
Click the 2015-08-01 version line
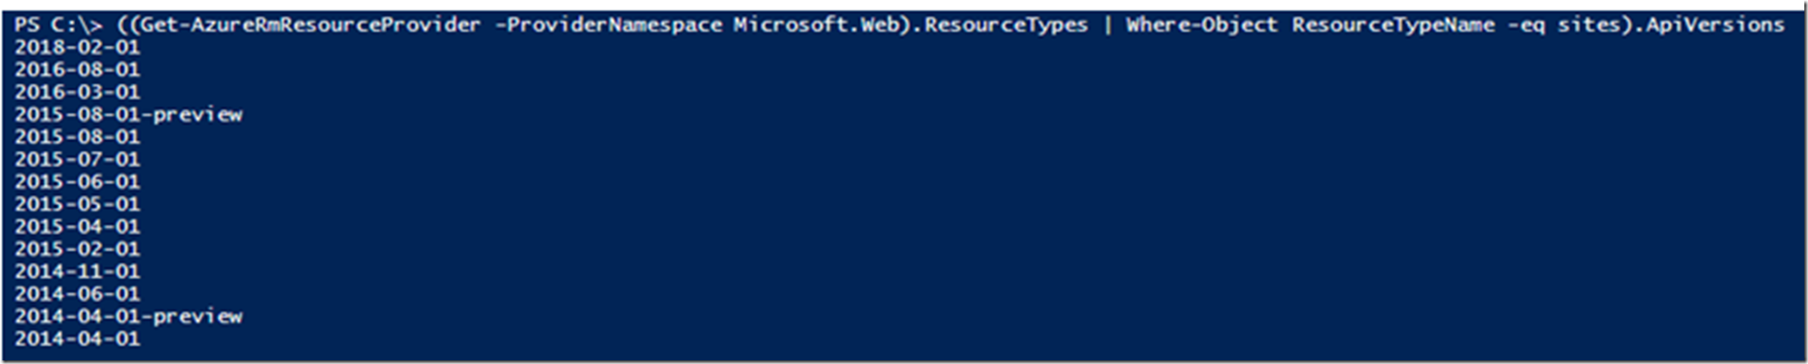78,137
